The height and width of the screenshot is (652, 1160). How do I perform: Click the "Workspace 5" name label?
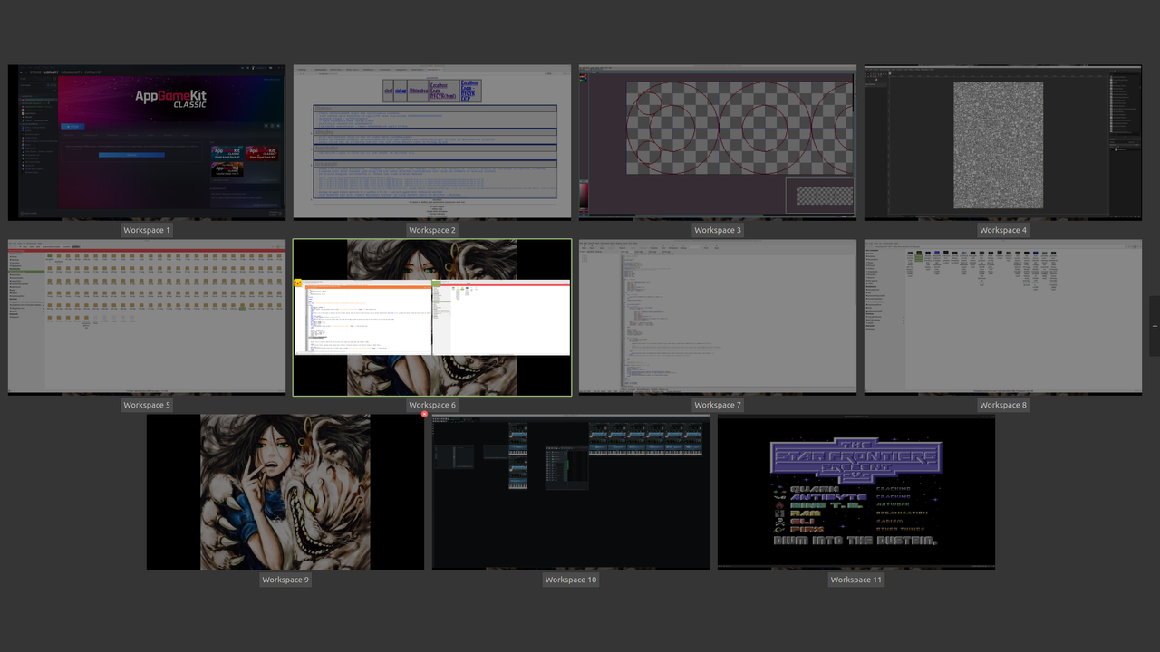(147, 405)
